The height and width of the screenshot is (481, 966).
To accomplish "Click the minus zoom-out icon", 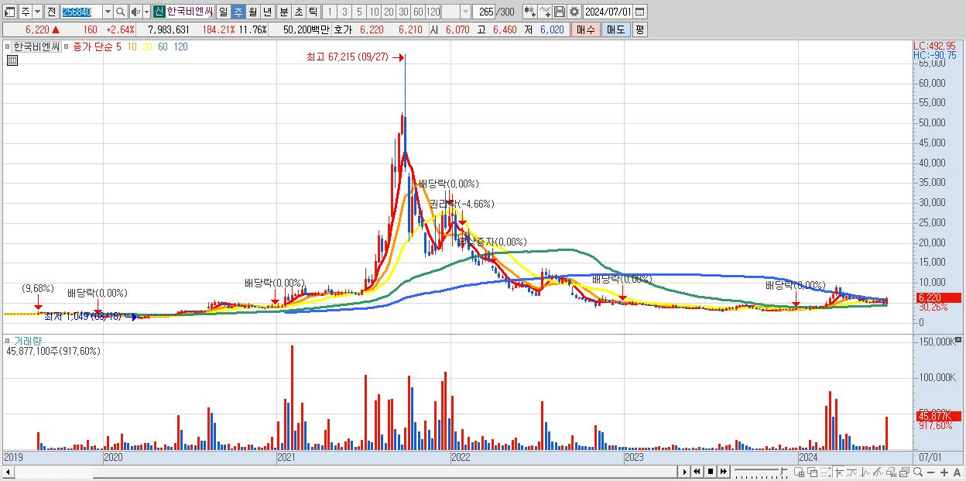I will pos(930,472).
